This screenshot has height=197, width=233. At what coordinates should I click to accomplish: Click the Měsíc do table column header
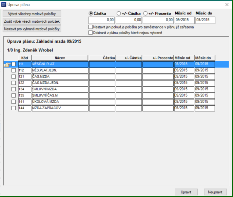(x=205, y=58)
